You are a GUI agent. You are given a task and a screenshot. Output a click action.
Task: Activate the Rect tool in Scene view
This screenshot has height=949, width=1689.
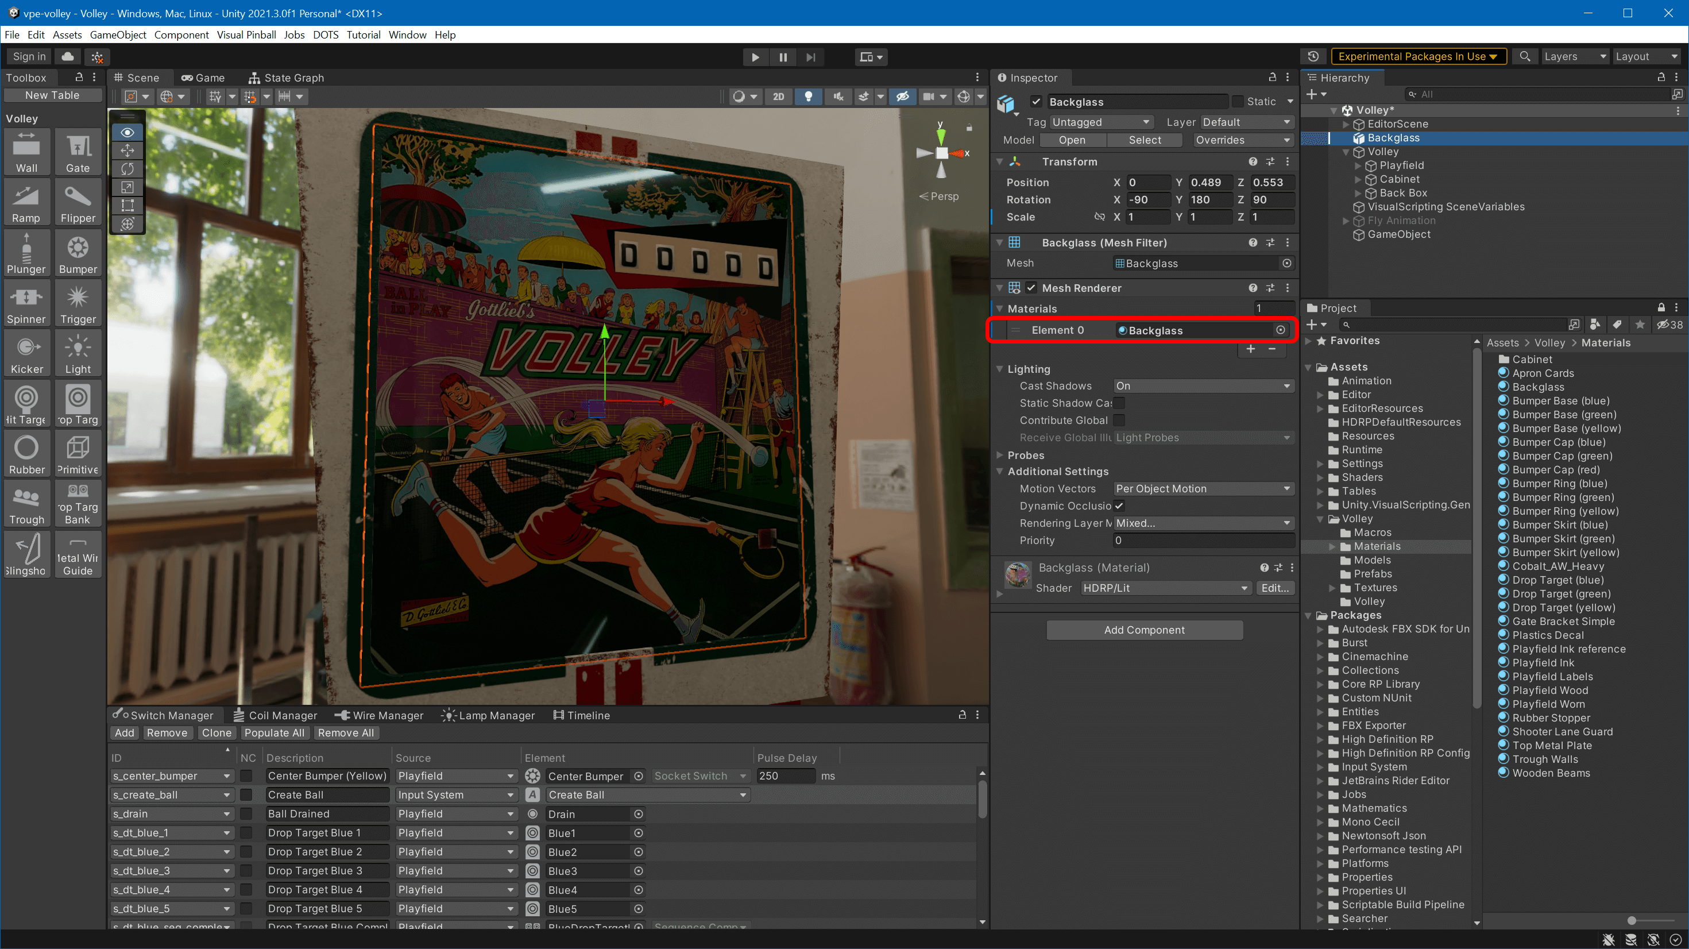tap(127, 205)
